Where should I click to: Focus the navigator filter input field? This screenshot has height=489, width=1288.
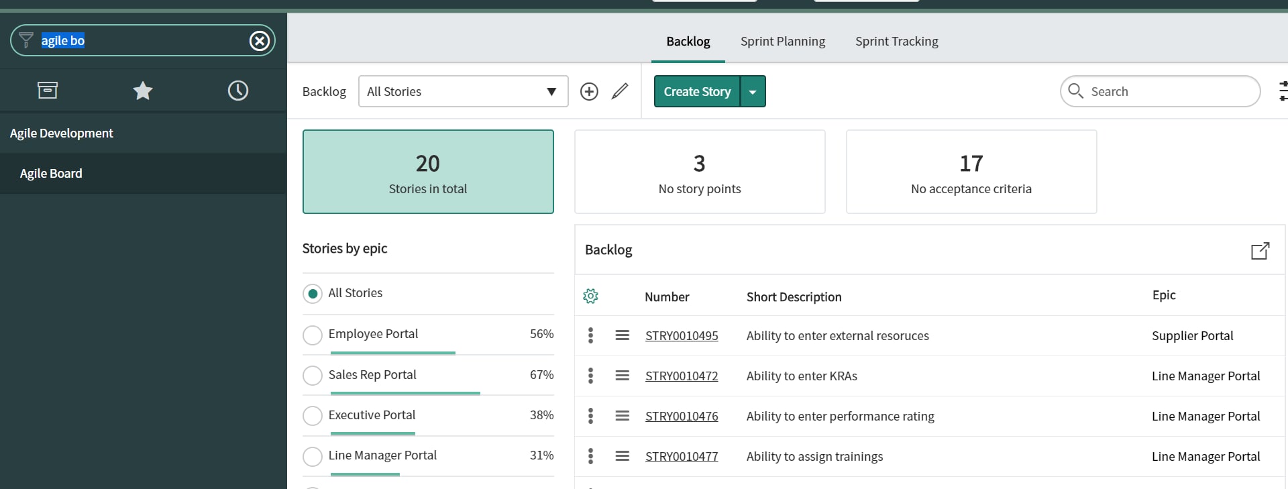point(142,40)
